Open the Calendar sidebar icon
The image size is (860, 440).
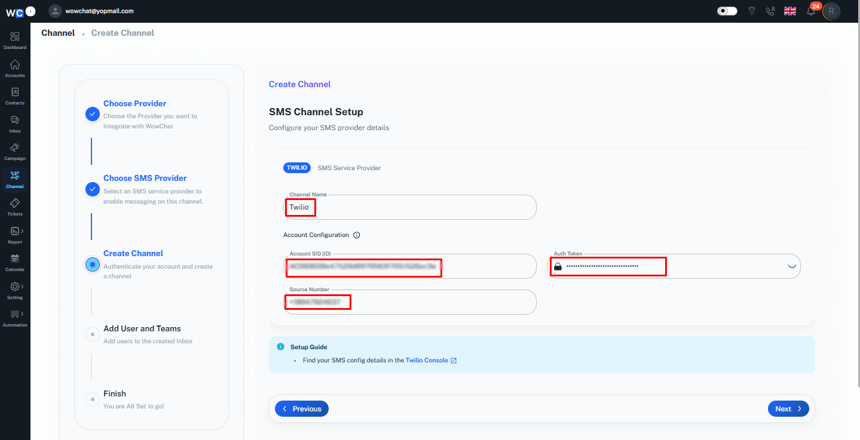tap(15, 262)
